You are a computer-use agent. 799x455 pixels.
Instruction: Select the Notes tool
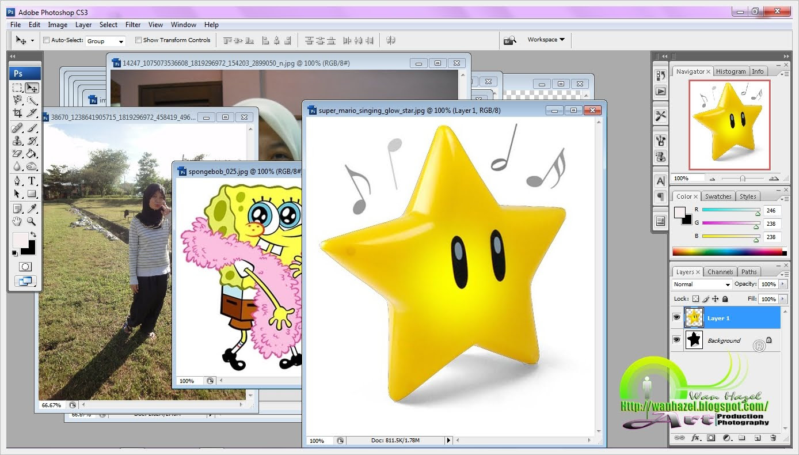pos(17,208)
